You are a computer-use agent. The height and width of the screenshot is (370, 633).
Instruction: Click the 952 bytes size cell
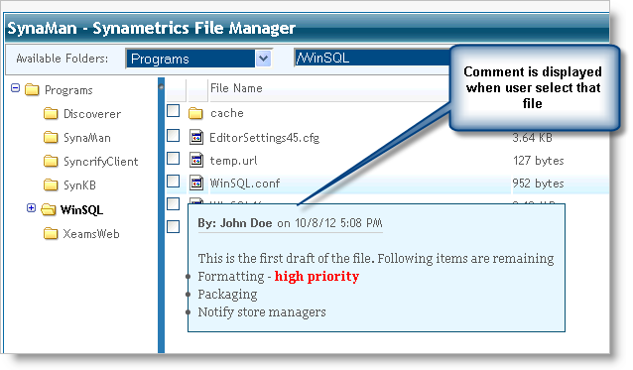pos(538,184)
